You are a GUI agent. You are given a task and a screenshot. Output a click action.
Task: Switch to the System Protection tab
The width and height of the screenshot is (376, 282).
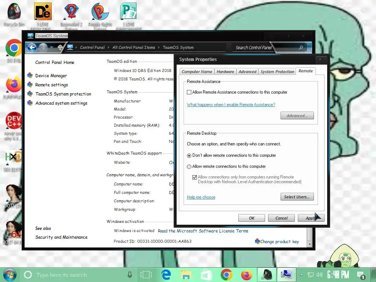(x=277, y=72)
